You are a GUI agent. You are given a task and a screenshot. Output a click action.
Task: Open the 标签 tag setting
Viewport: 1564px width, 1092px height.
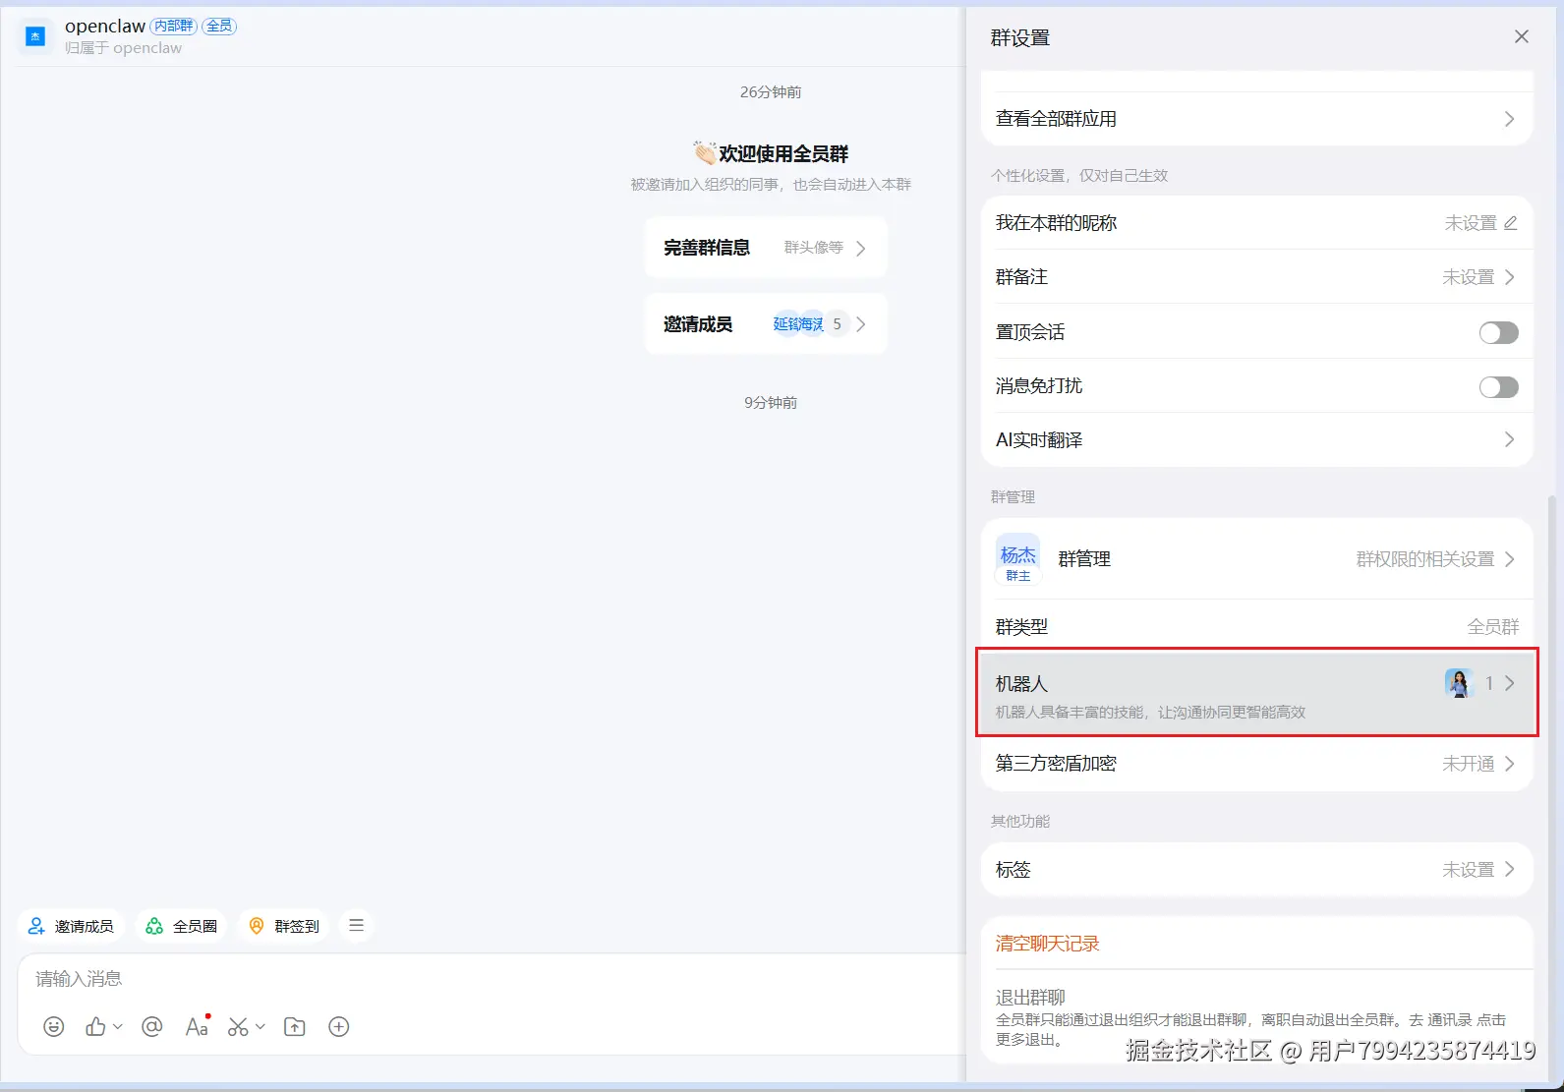tap(1256, 870)
